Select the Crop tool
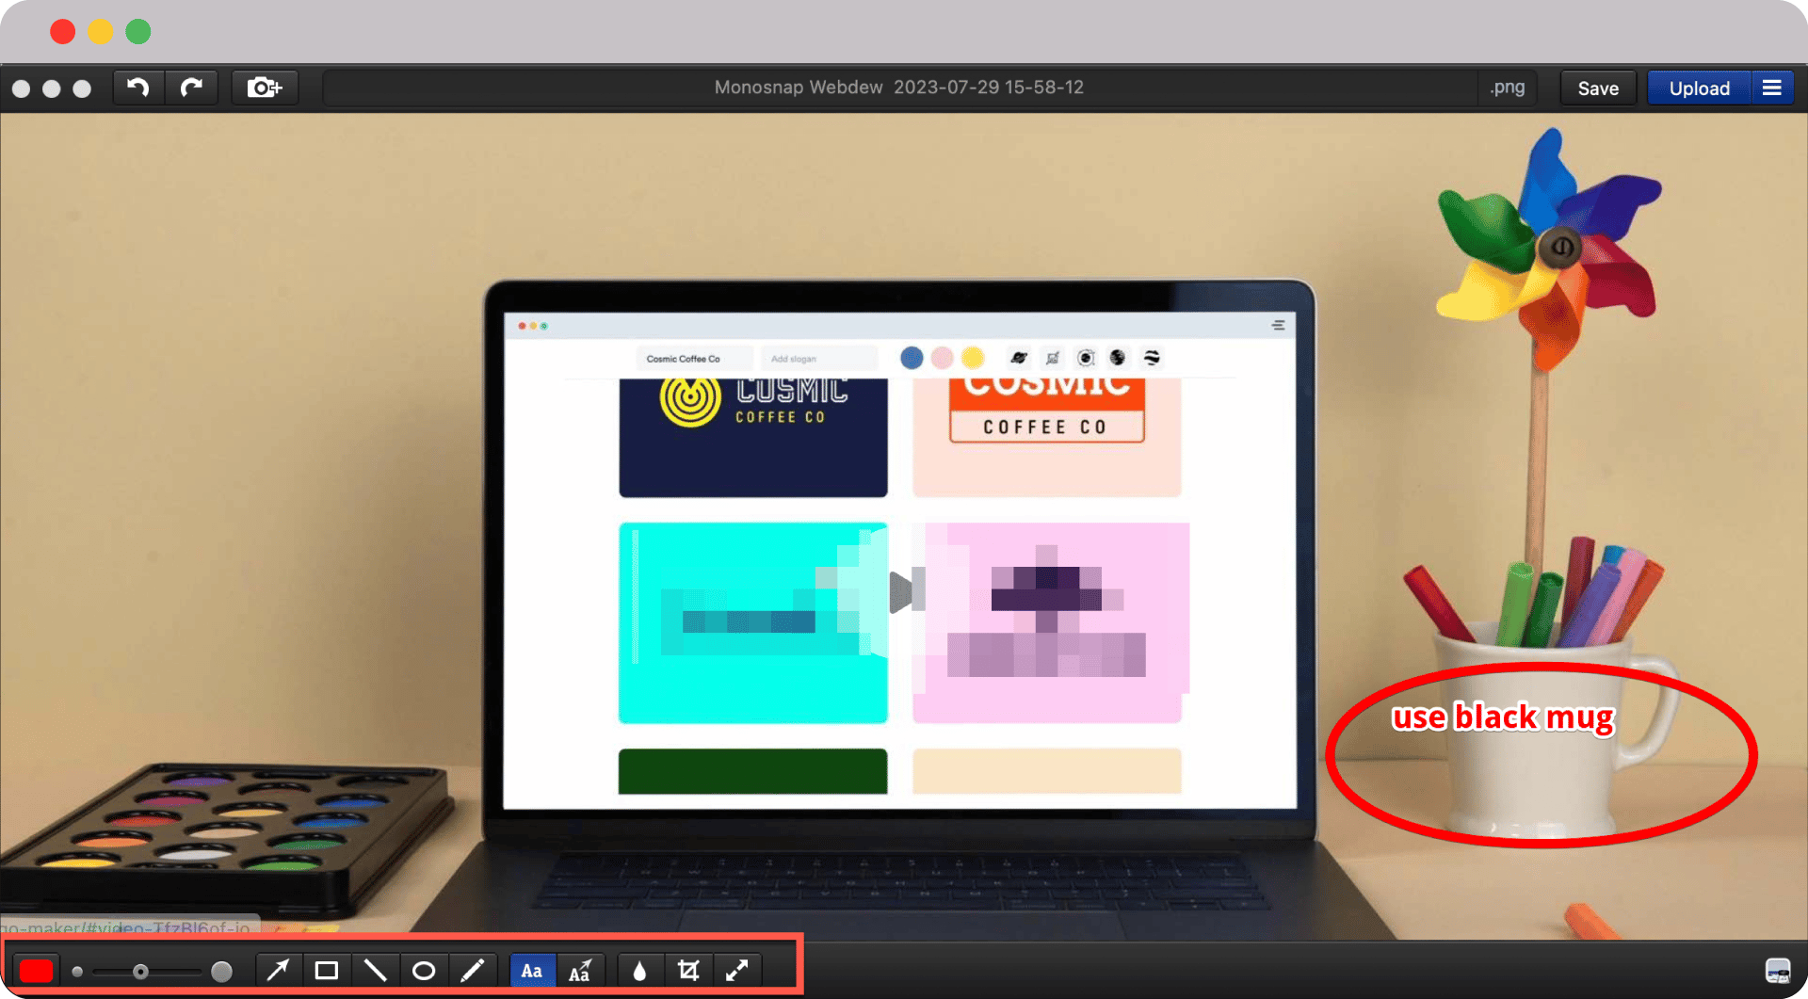The width and height of the screenshot is (1808, 999). 688,970
